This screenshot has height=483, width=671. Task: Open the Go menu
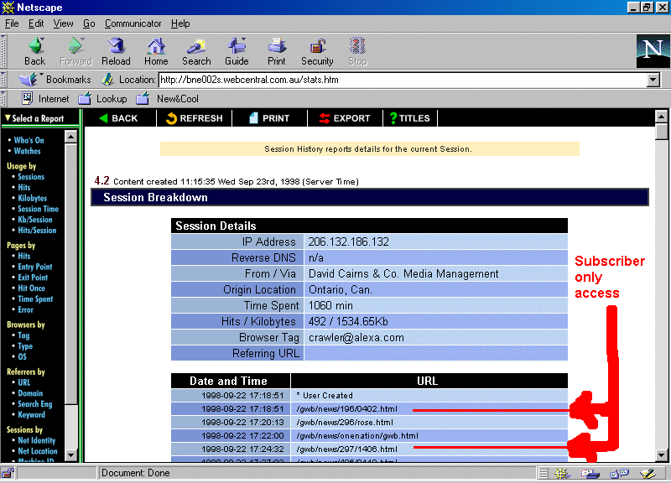[x=89, y=23]
